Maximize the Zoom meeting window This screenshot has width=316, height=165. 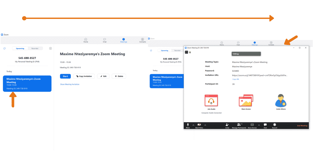coord(300,48)
